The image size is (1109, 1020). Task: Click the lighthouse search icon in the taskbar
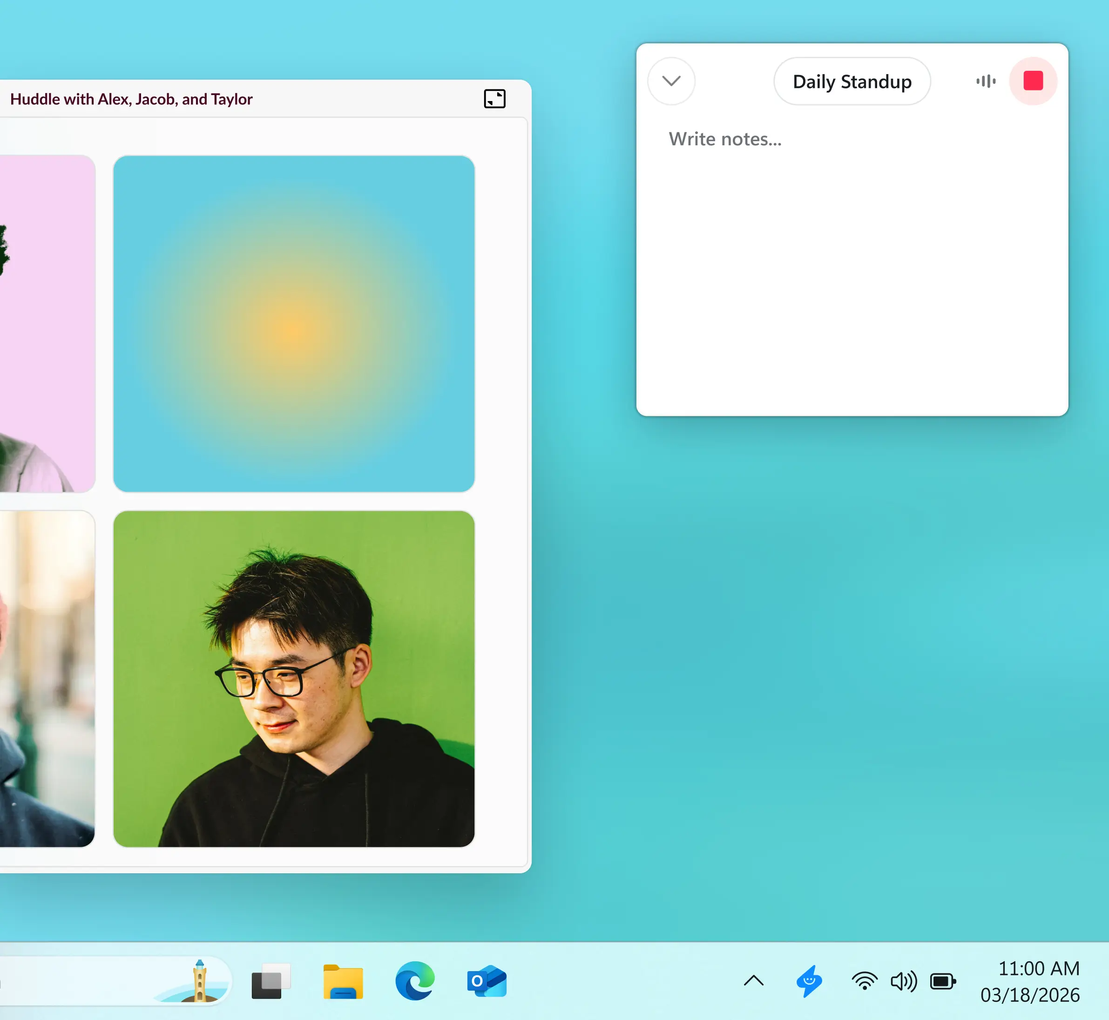coord(200,982)
